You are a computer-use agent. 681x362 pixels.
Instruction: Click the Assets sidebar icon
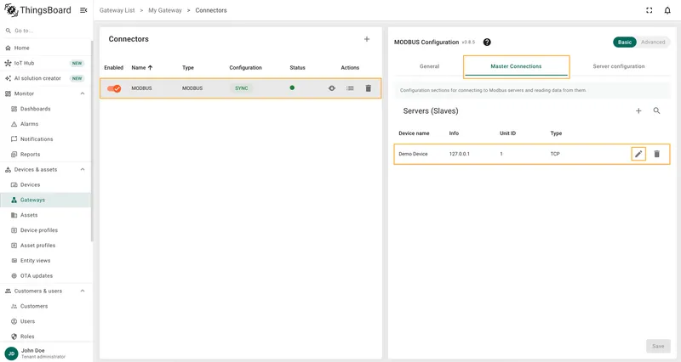click(14, 215)
